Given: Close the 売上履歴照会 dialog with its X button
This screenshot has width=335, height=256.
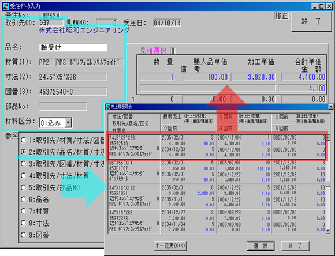Looking at the screenshot, I should (330, 107).
